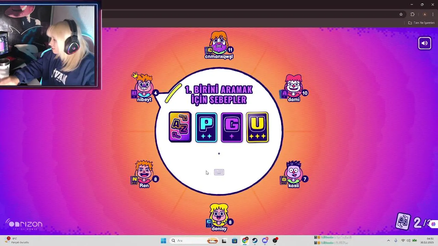438x246 pixels.
Task: Click the Ren letter tile badge N
Action: [x=134, y=180]
